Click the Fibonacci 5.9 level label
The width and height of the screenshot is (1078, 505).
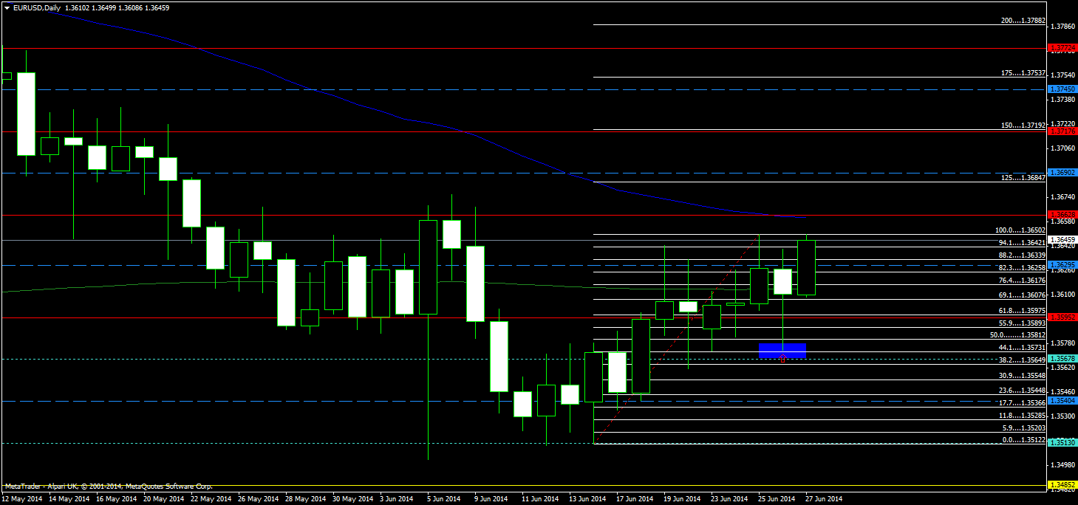coord(1023,428)
